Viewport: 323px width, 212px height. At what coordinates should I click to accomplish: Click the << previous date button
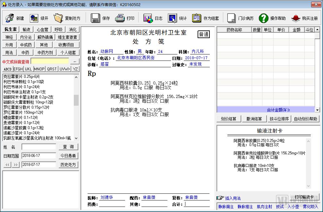[x=7, y=165]
